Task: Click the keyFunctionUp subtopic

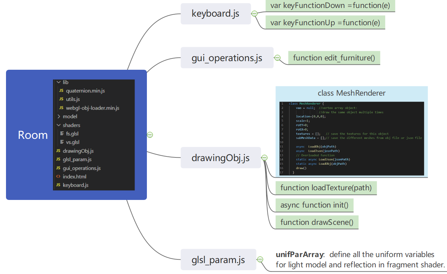Action: point(325,23)
